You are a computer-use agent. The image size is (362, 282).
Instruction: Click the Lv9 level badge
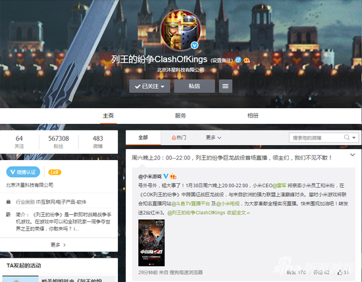(x=55, y=172)
